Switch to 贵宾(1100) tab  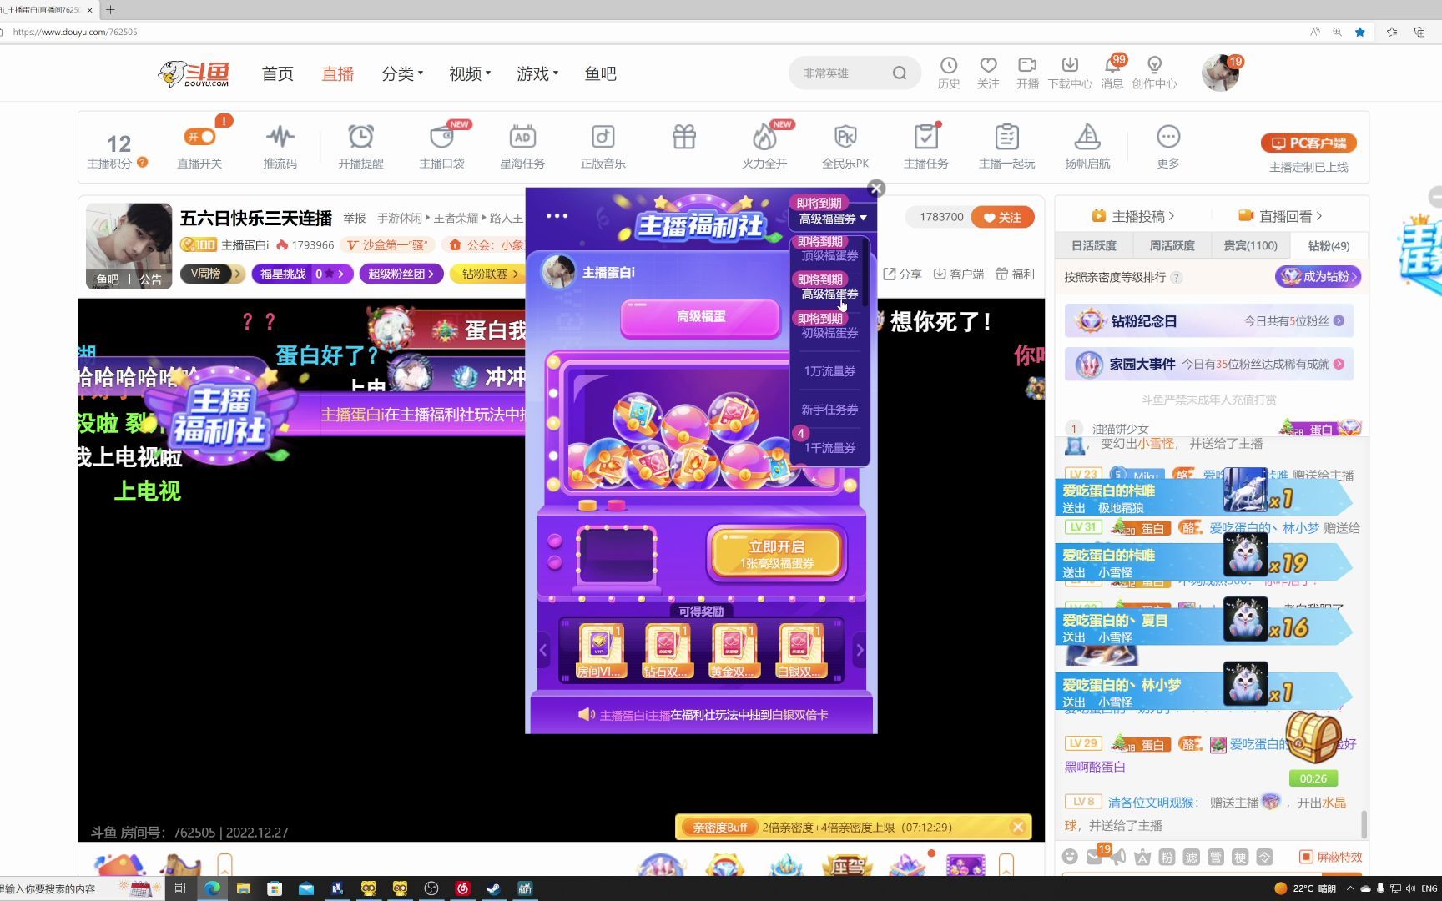[1250, 245]
